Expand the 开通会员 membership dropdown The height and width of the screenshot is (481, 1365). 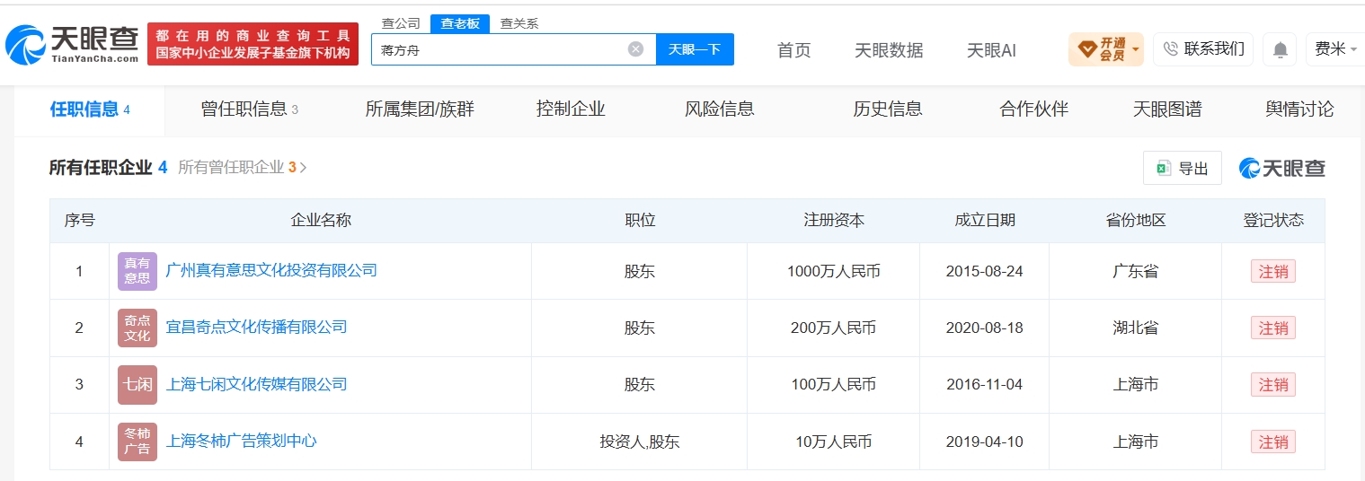pos(1105,49)
